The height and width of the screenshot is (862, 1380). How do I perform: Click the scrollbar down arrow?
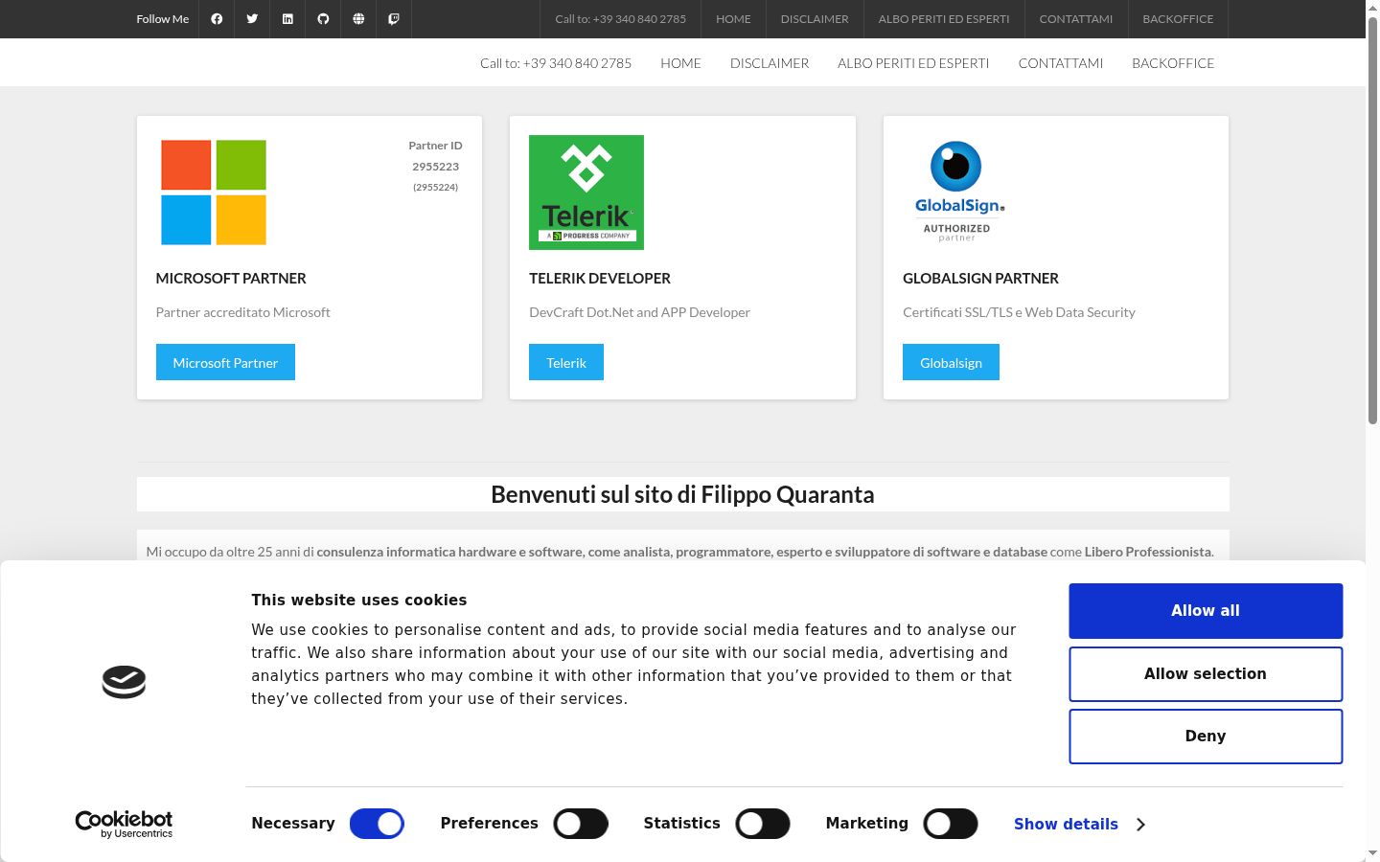click(1372, 853)
